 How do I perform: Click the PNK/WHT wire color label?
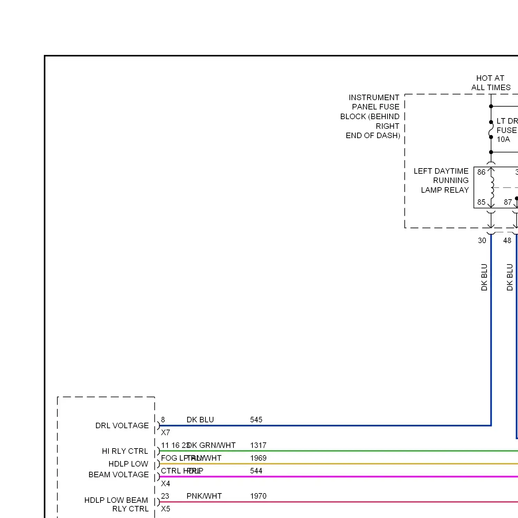[204, 496]
